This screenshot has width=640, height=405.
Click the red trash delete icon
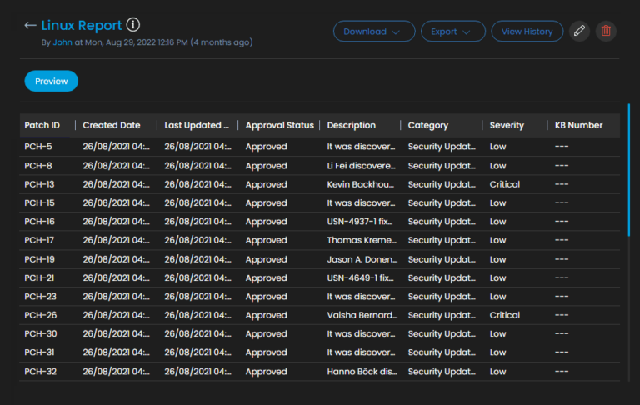pyautogui.click(x=606, y=32)
